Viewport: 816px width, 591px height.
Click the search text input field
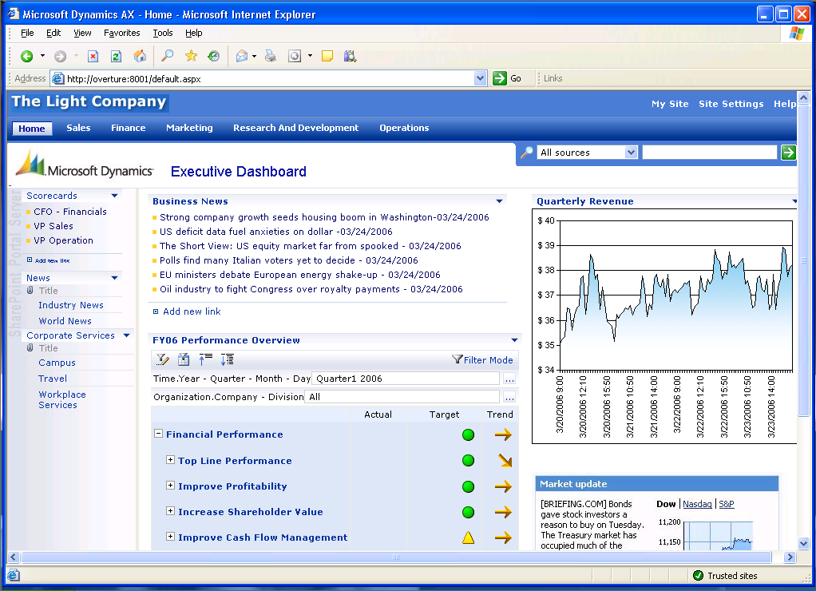pos(709,153)
